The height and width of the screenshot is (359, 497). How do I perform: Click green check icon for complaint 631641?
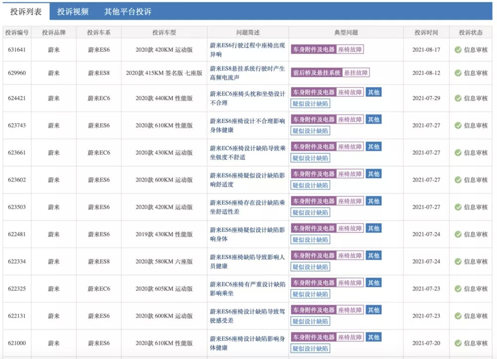(458, 50)
